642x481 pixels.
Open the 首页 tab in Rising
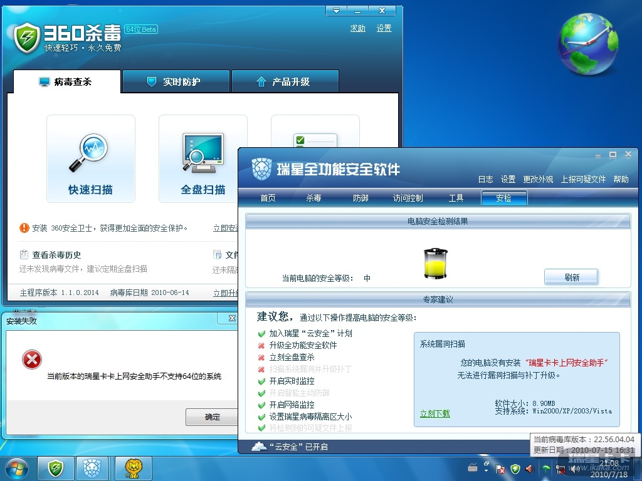[268, 198]
